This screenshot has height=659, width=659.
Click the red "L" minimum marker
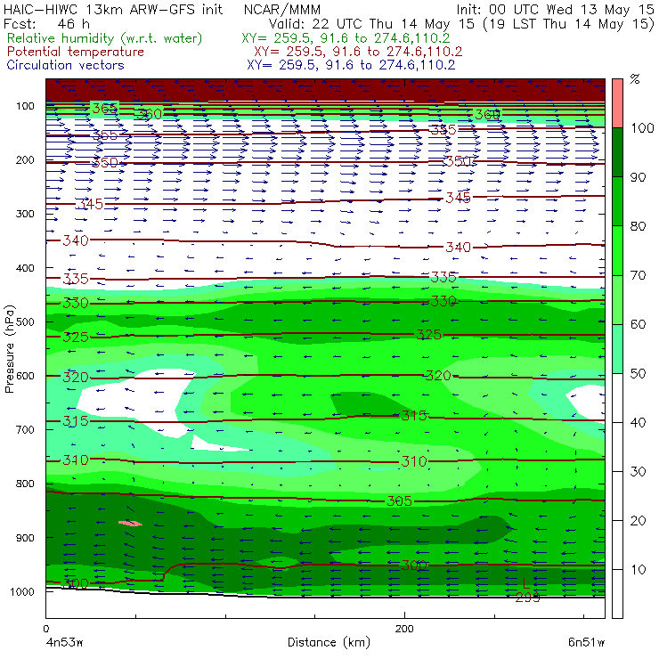click(x=525, y=583)
